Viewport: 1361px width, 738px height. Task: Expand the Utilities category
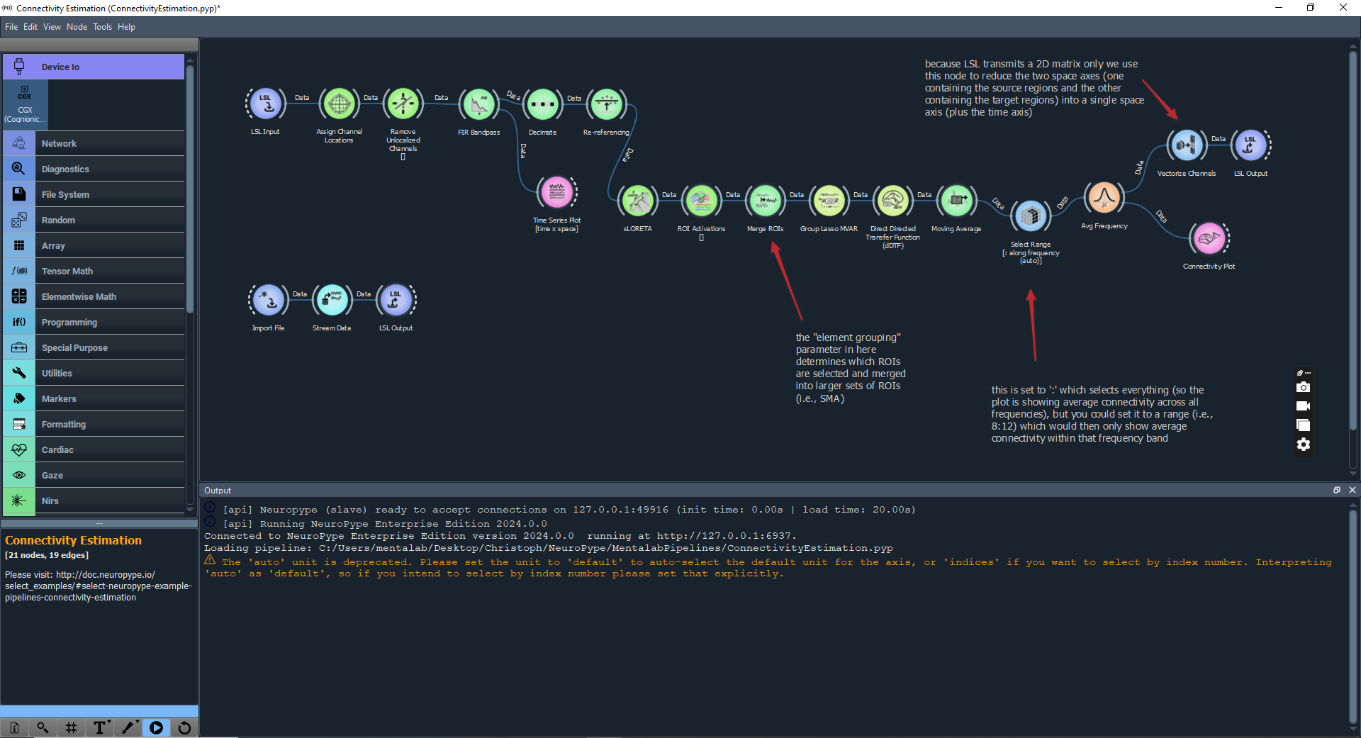coord(94,373)
